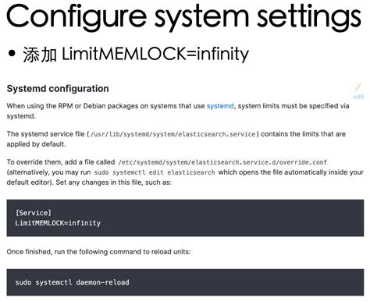Click the [Service] line in the code block

pos(34,213)
